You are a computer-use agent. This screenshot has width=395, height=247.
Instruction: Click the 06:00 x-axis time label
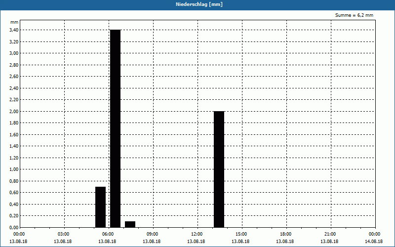108,234
